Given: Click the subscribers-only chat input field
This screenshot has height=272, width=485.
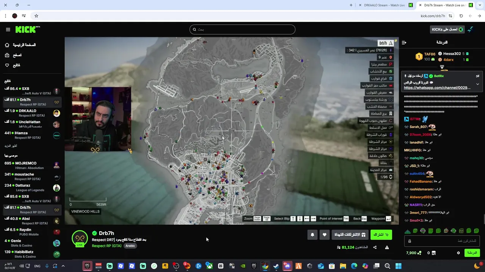Looking at the screenshot, I should pos(442,241).
